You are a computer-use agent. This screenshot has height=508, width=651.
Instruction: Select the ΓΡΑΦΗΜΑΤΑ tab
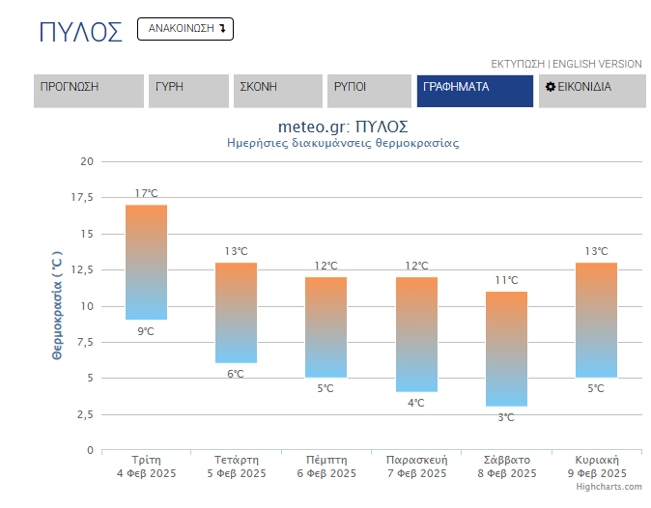[475, 91]
